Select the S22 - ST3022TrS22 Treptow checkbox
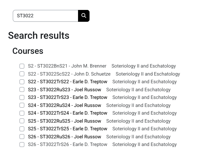The image size is (197, 154). tap(22, 82)
